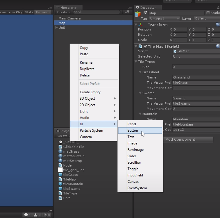Open the Gizmos dropdown arrow
220x218 pixels.
point(49,12)
